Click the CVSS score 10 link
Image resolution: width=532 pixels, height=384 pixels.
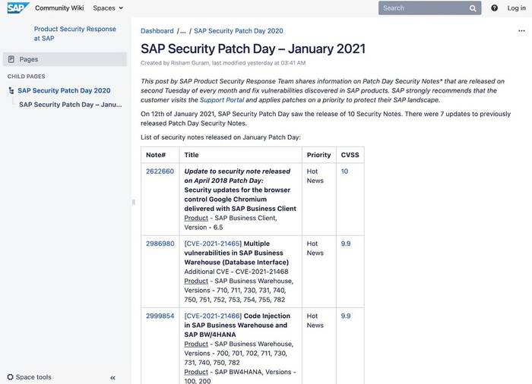pos(344,172)
